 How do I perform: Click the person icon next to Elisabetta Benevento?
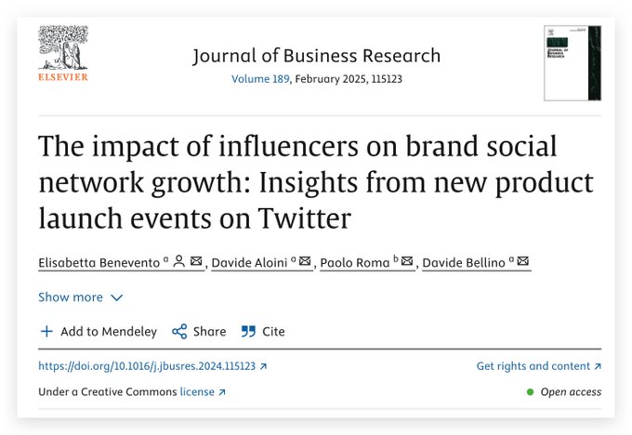(179, 262)
